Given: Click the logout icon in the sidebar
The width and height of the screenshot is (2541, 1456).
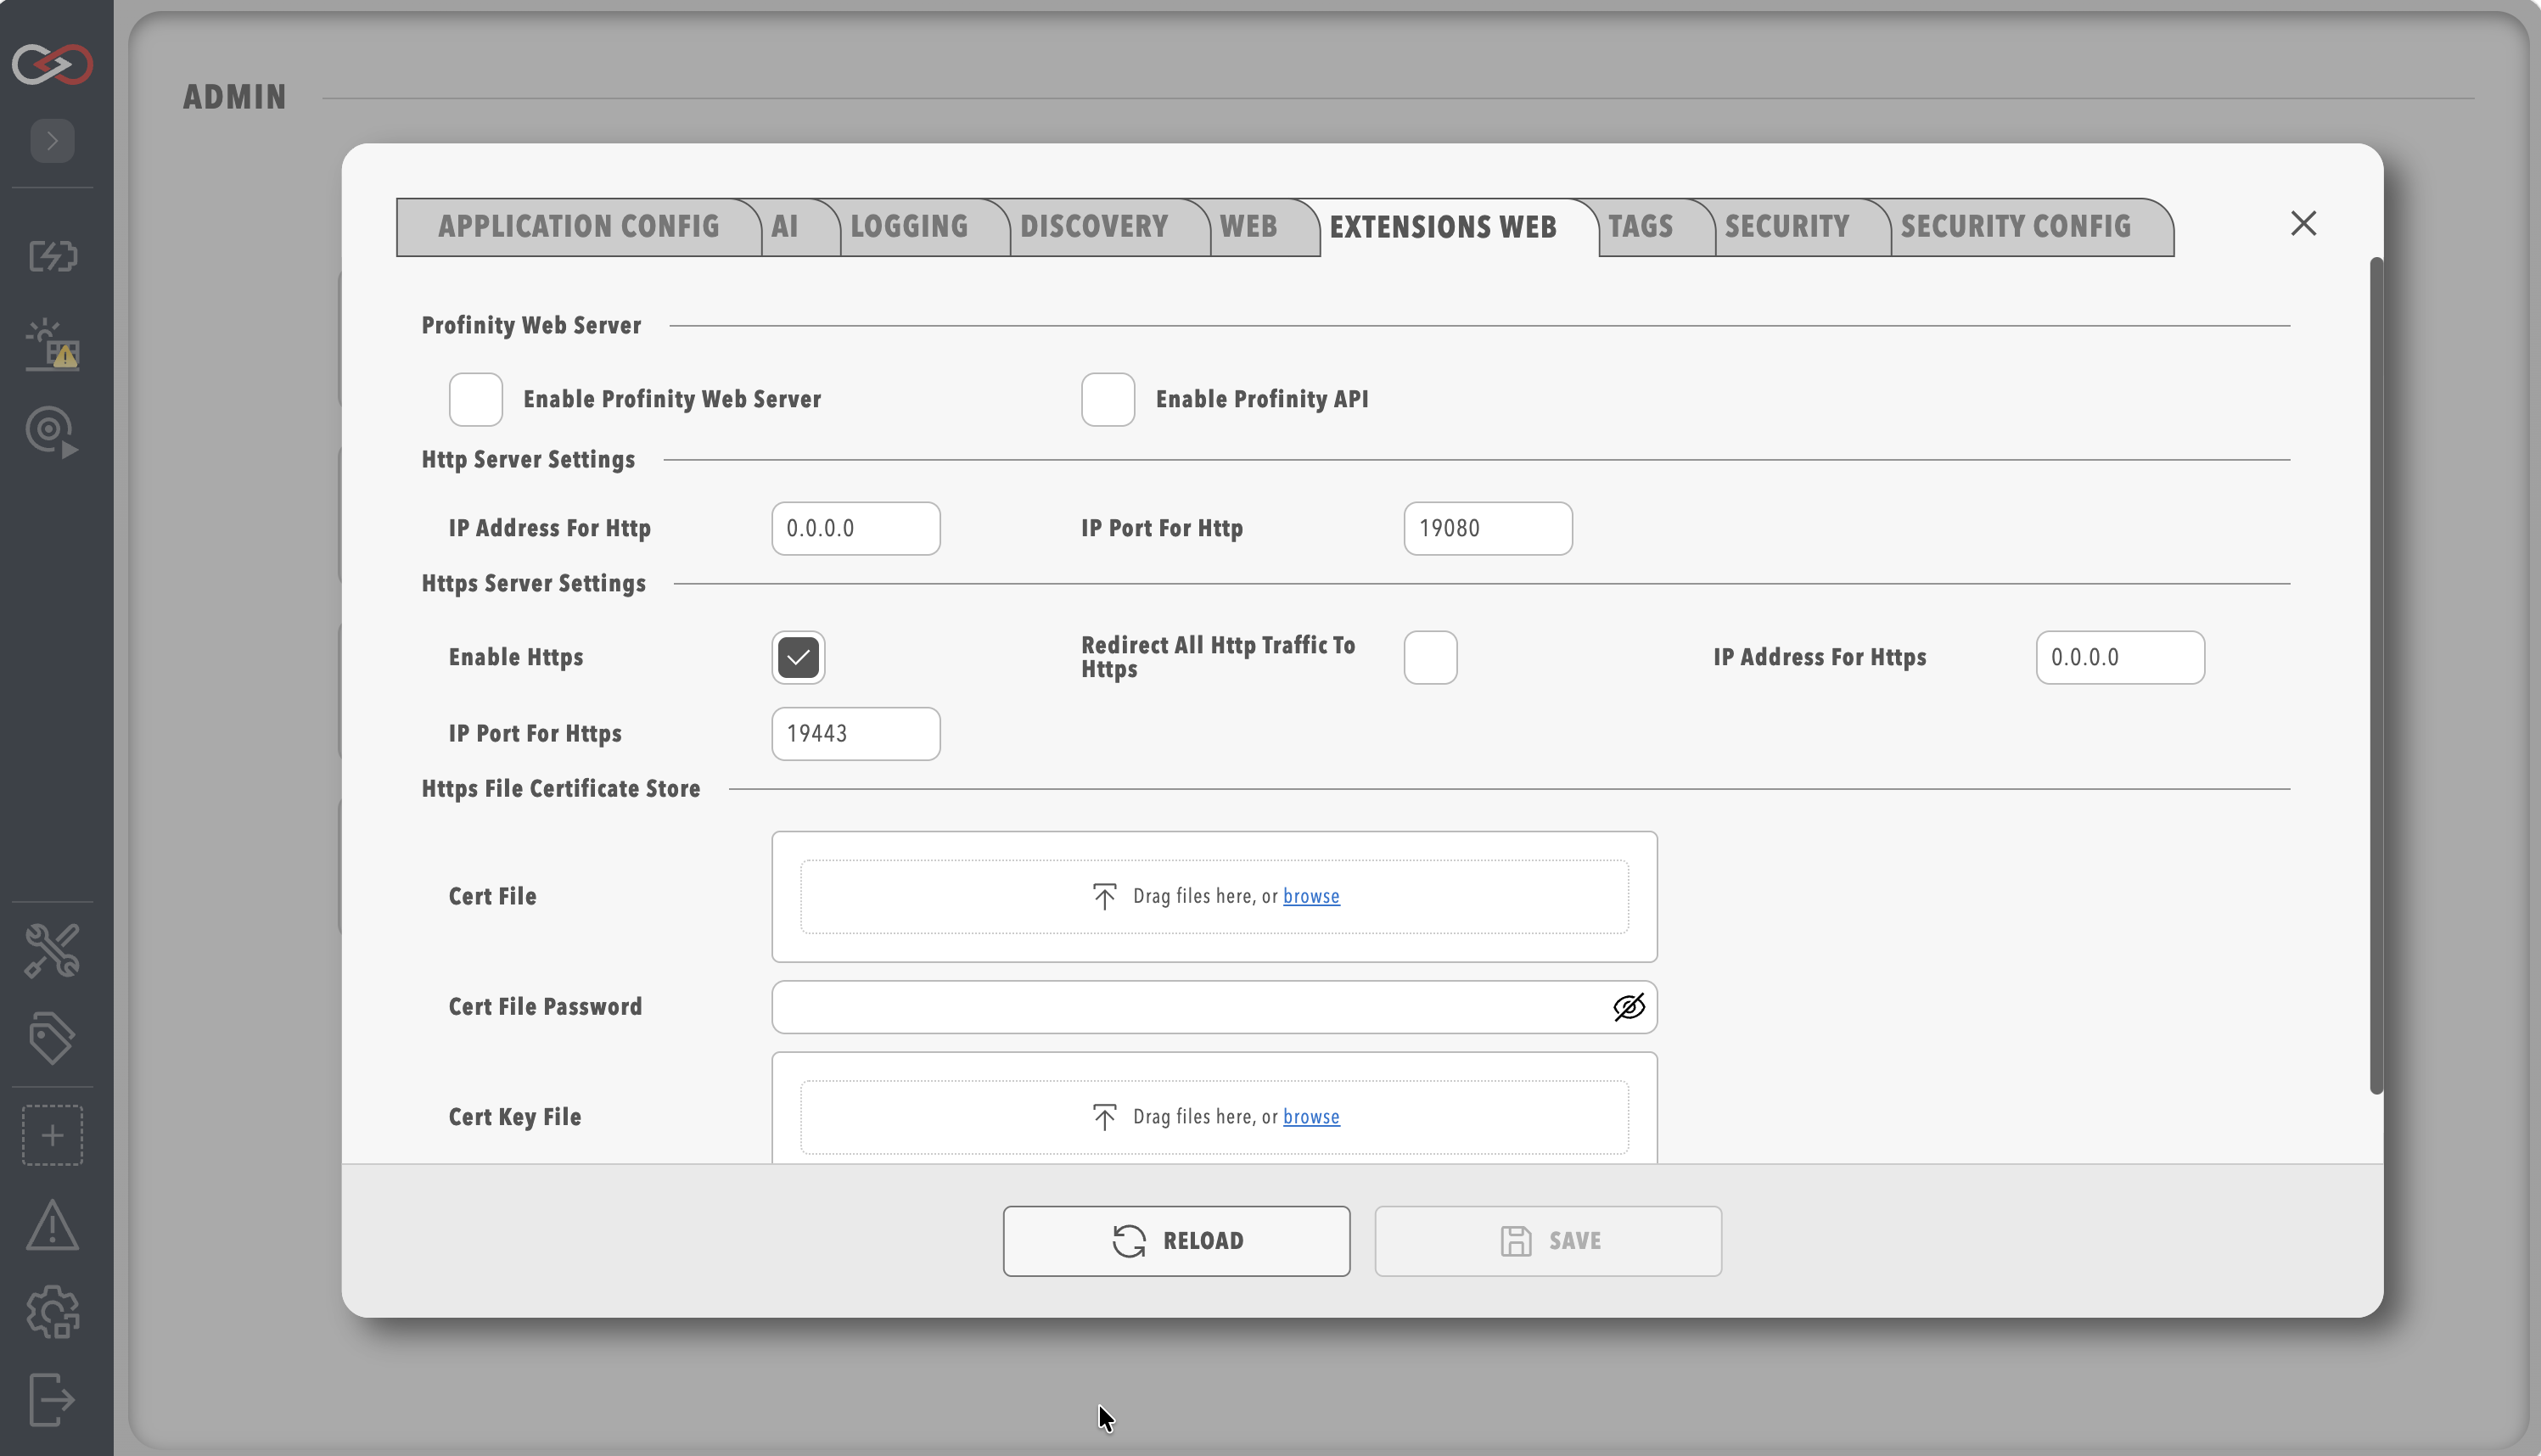Looking at the screenshot, I should click(x=52, y=1399).
